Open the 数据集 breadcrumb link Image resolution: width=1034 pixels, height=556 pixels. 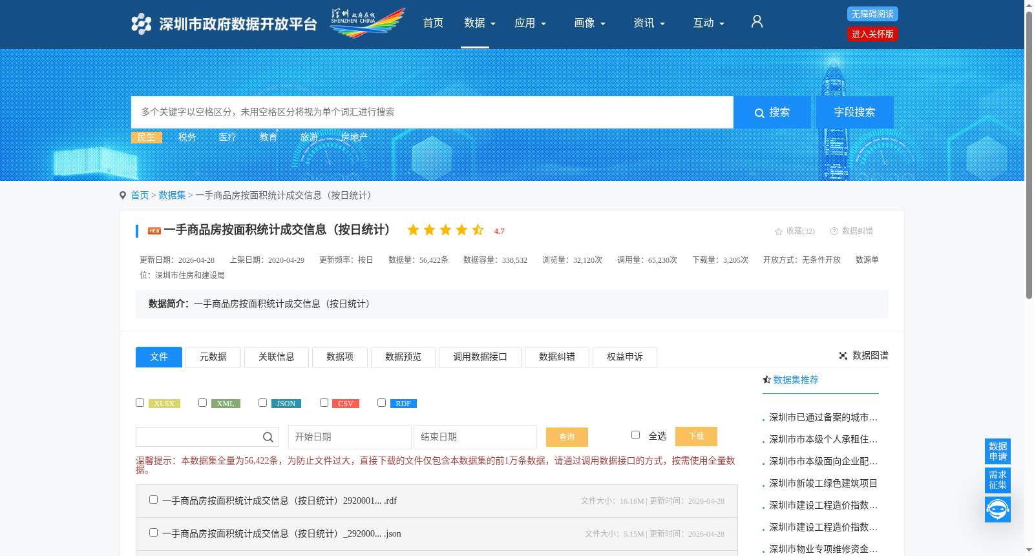point(172,195)
